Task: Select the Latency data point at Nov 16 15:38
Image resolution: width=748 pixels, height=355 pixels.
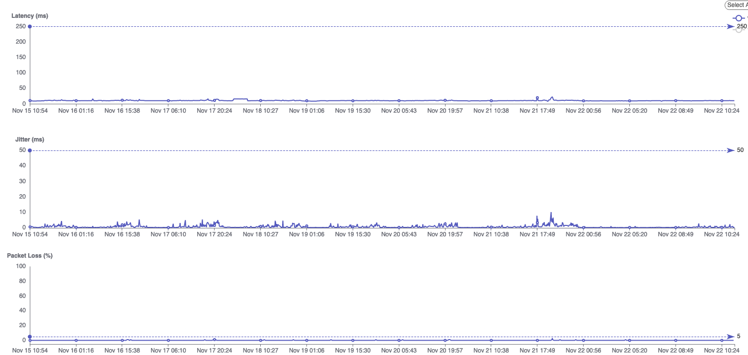Action: point(122,100)
